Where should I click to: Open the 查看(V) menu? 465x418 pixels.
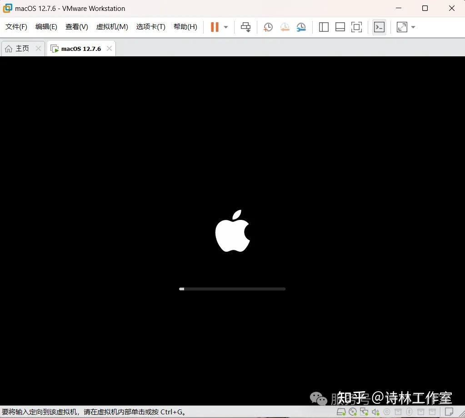[x=76, y=27]
